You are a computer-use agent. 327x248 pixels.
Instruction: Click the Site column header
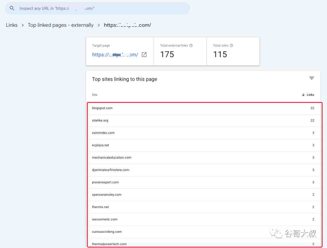click(94, 95)
